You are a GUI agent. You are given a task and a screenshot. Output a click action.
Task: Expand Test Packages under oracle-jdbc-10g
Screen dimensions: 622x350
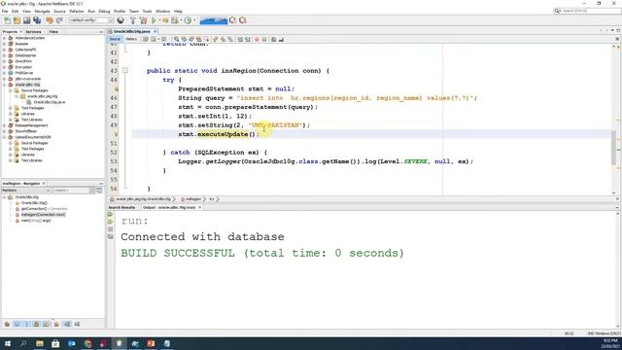point(11,108)
